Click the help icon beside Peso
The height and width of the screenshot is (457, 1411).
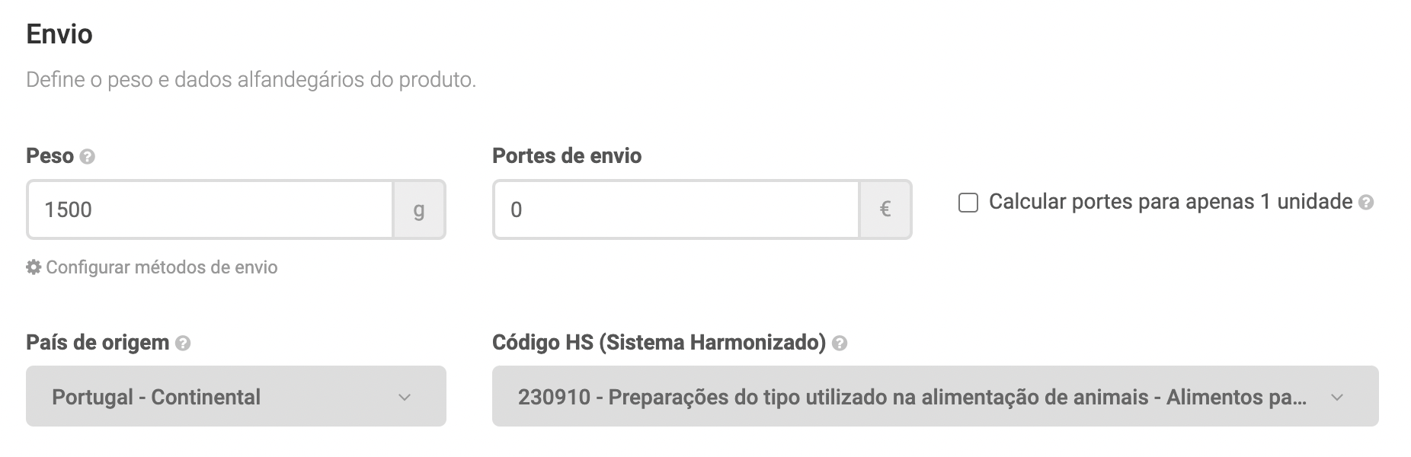pos(88,157)
